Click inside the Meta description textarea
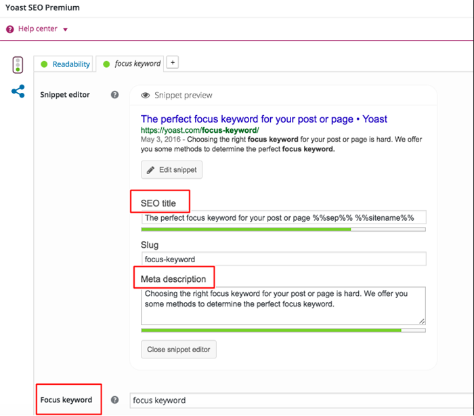The width and height of the screenshot is (474, 416). click(283, 305)
